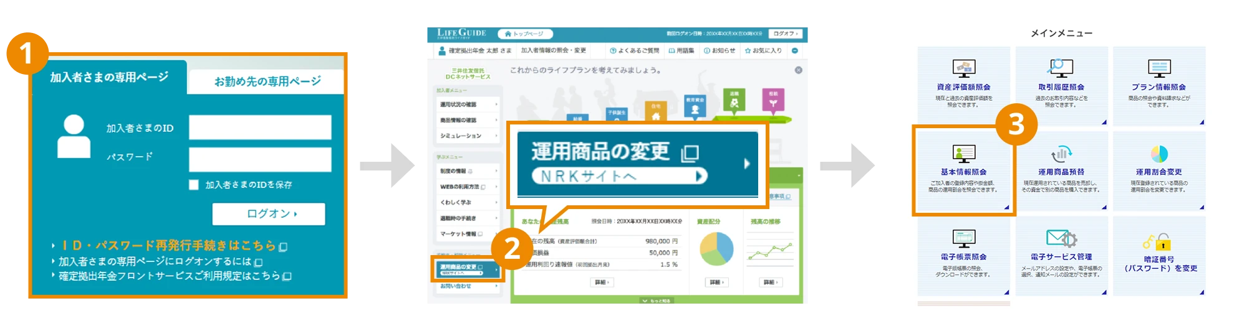Expand WEBの利用方法 in sidebar

(x=468, y=187)
